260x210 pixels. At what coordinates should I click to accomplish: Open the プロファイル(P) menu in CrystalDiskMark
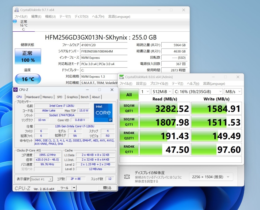pos(159,84)
